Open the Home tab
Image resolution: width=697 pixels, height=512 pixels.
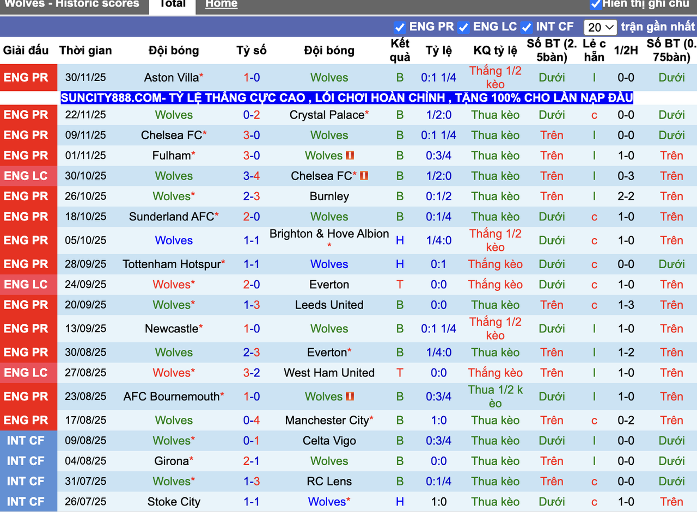[x=221, y=4]
